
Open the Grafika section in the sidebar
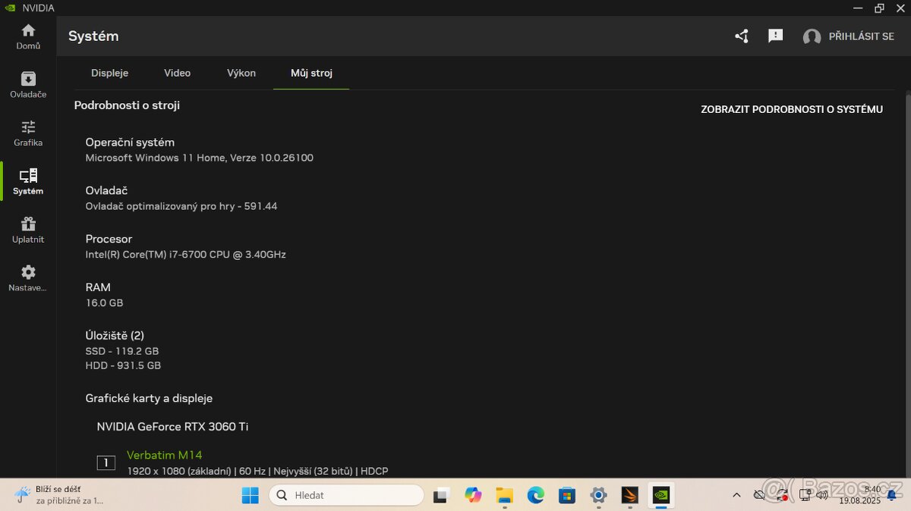pos(28,133)
